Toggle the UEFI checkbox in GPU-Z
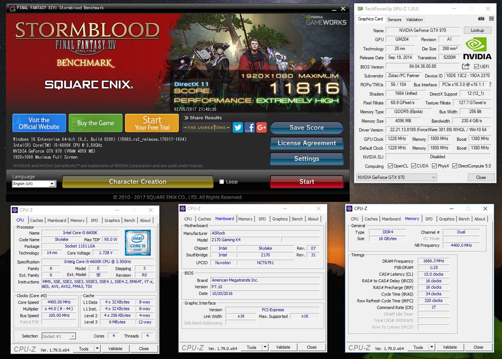Image resolution: width=502 pixels, height=359 pixels. pos(477,67)
